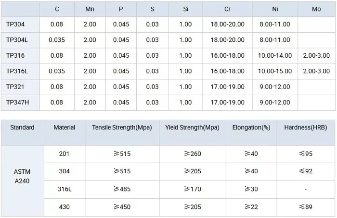Click the Mn column header
Viewport: 337px width, 218px height.
tap(90, 9)
